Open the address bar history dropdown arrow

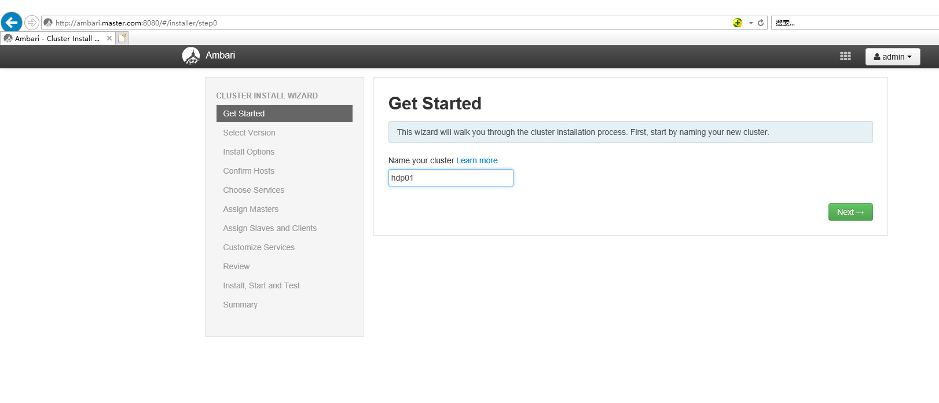coord(751,23)
